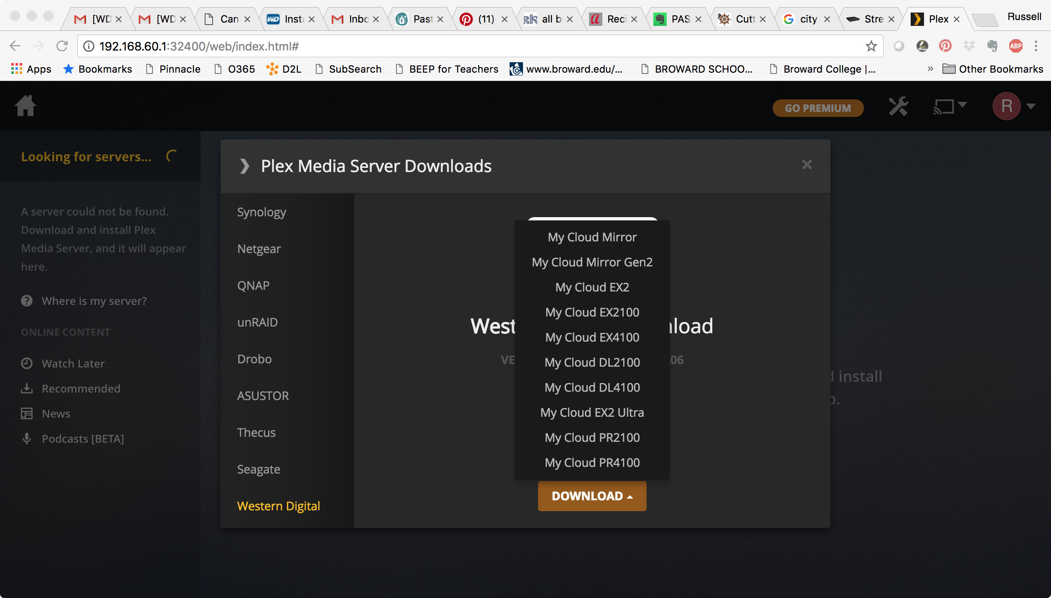The image size is (1051, 598).
Task: Open the settings wrench and screwdriver icon
Action: coord(898,106)
